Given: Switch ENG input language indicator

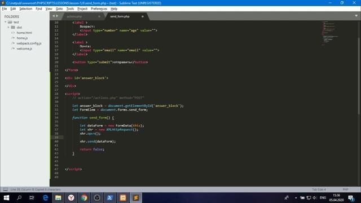Looking at the screenshot, I should (x=323, y=198).
